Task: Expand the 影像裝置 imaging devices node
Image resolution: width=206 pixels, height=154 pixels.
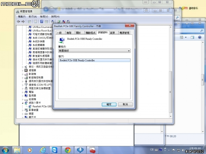Action: tap(23, 110)
